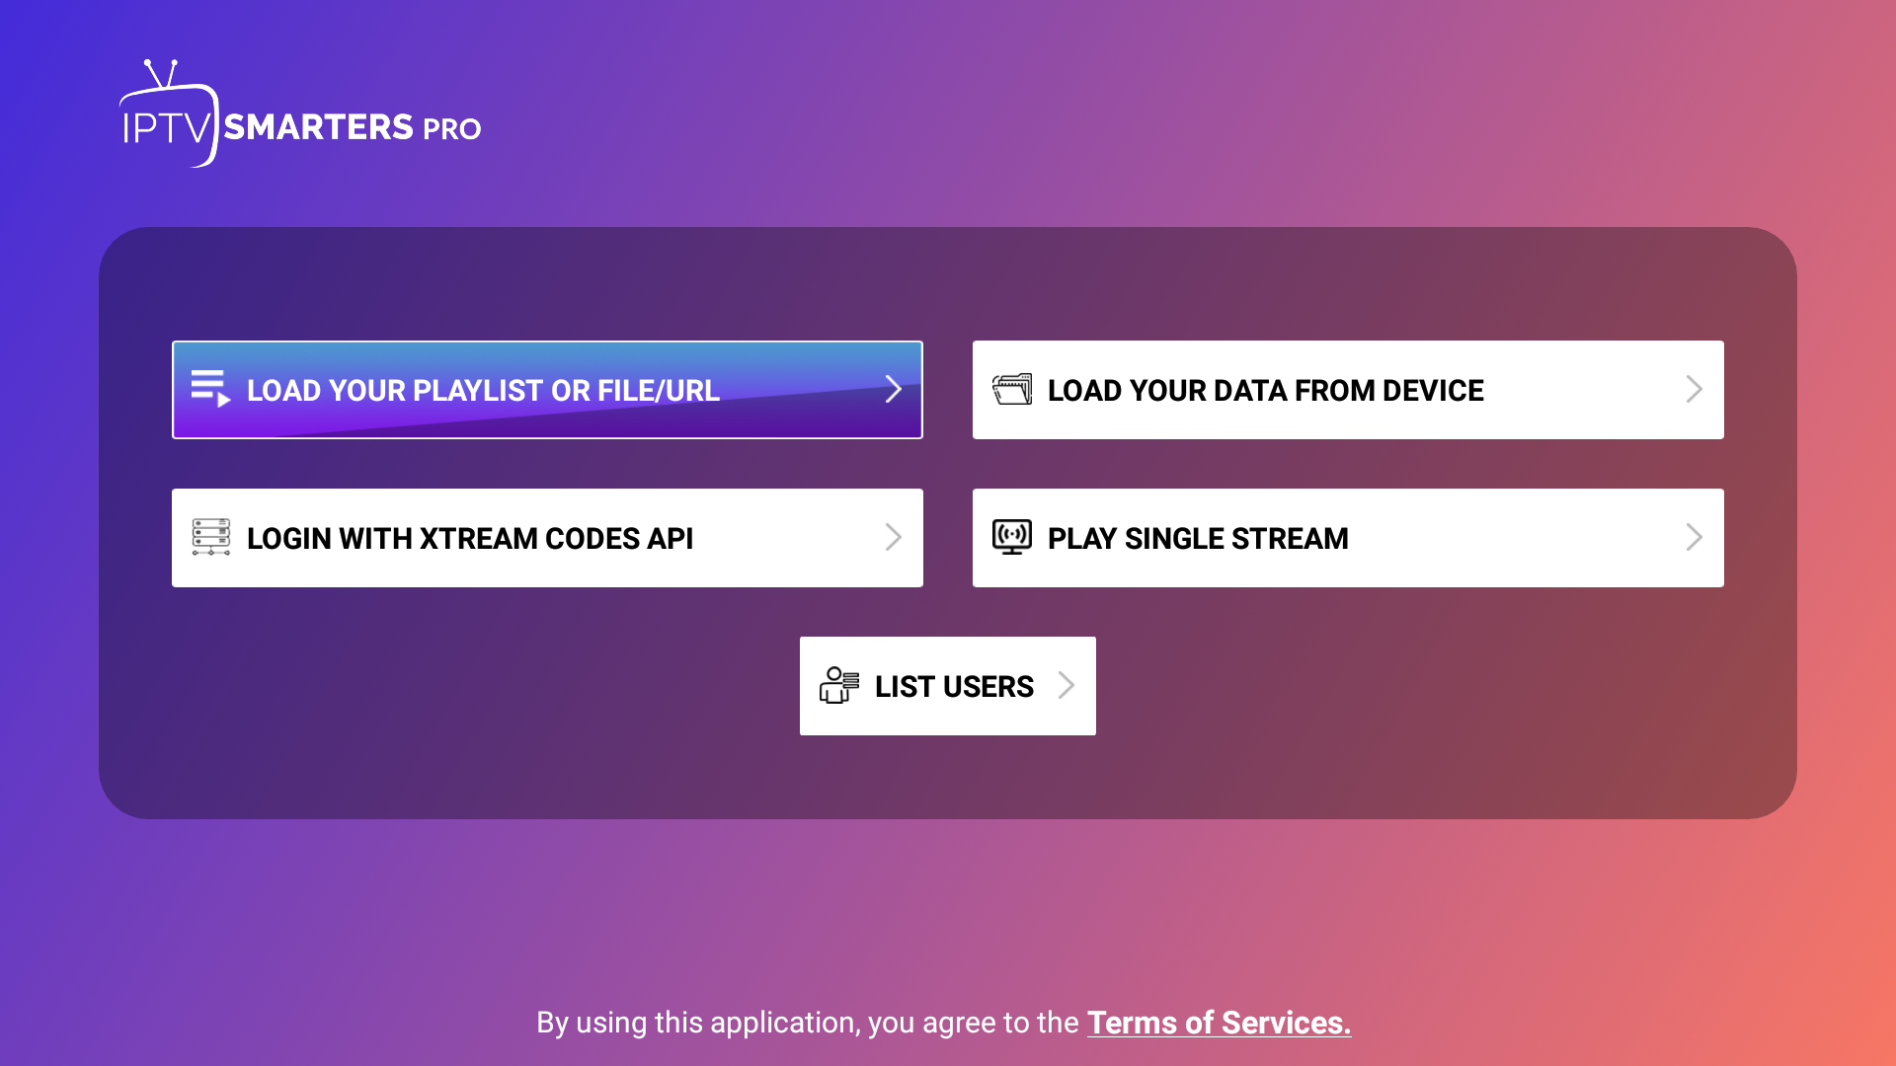Click Terms of Services hyperlink
Screen dimensions: 1896x1066
click(x=1219, y=1023)
